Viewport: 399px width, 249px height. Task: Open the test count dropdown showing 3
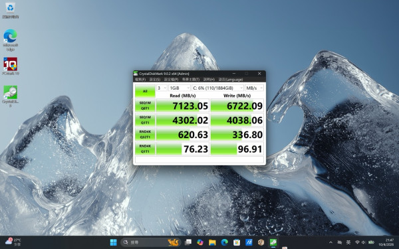tap(162, 88)
